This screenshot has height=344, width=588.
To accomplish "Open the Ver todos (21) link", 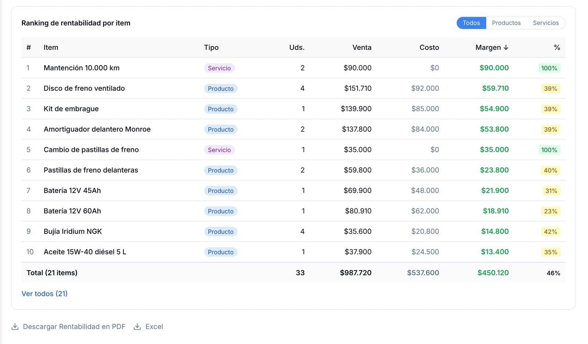I will tap(44, 294).
